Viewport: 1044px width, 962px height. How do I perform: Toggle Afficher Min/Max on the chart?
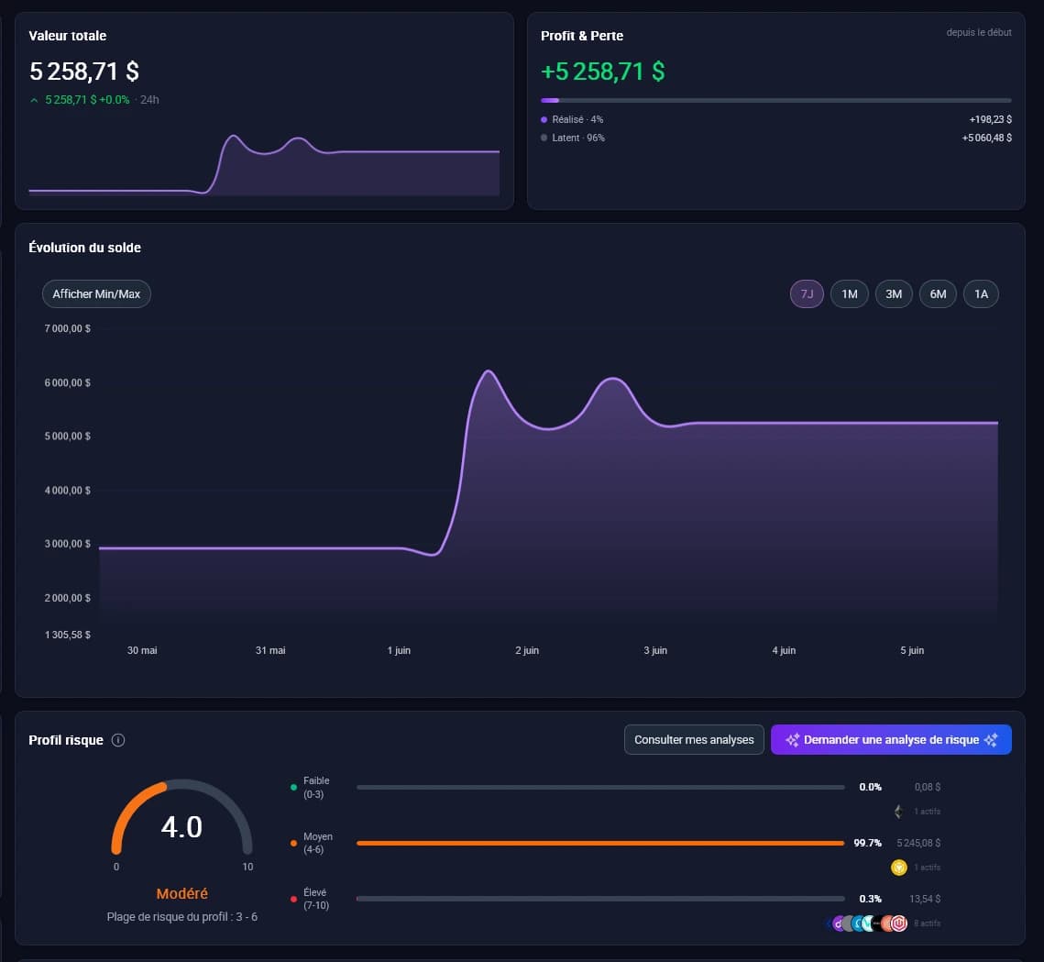click(x=96, y=293)
